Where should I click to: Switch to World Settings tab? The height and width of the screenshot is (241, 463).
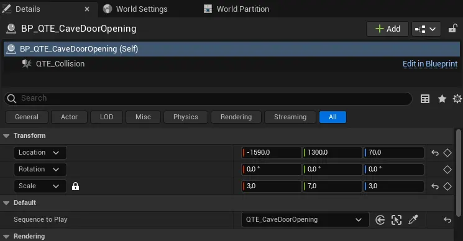(x=135, y=9)
